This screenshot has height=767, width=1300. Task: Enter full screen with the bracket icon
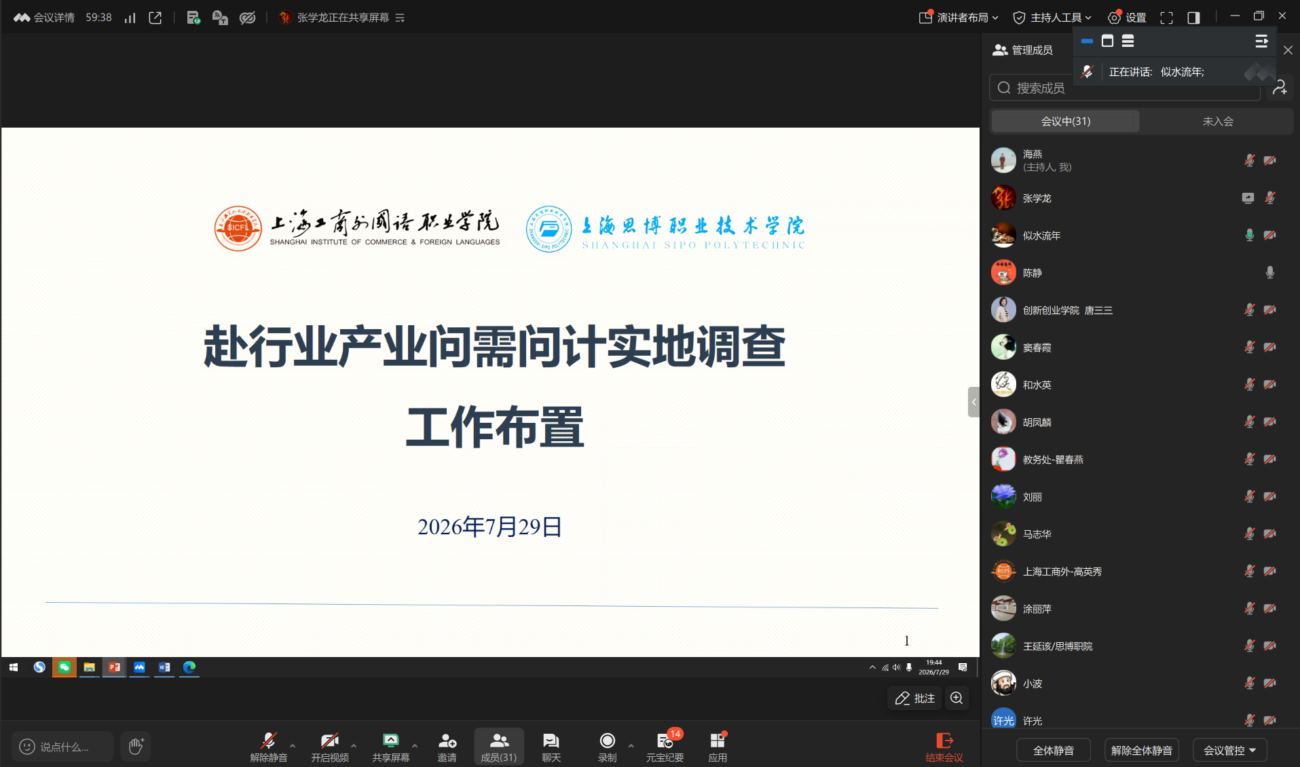[x=1166, y=18]
